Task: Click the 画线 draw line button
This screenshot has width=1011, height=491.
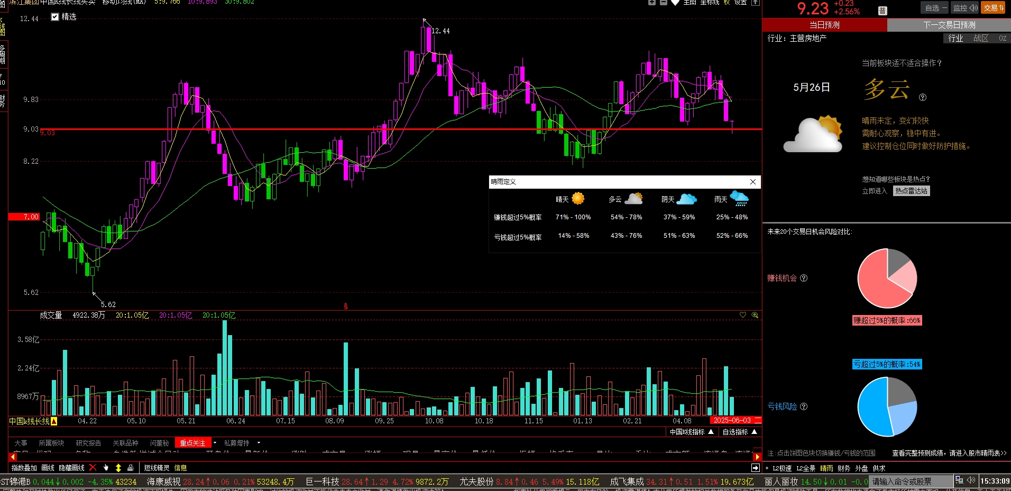Action: [x=48, y=468]
